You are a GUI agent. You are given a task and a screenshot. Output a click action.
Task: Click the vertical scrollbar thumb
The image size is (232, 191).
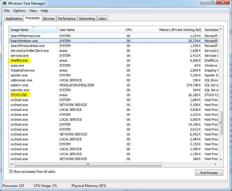click(x=221, y=123)
